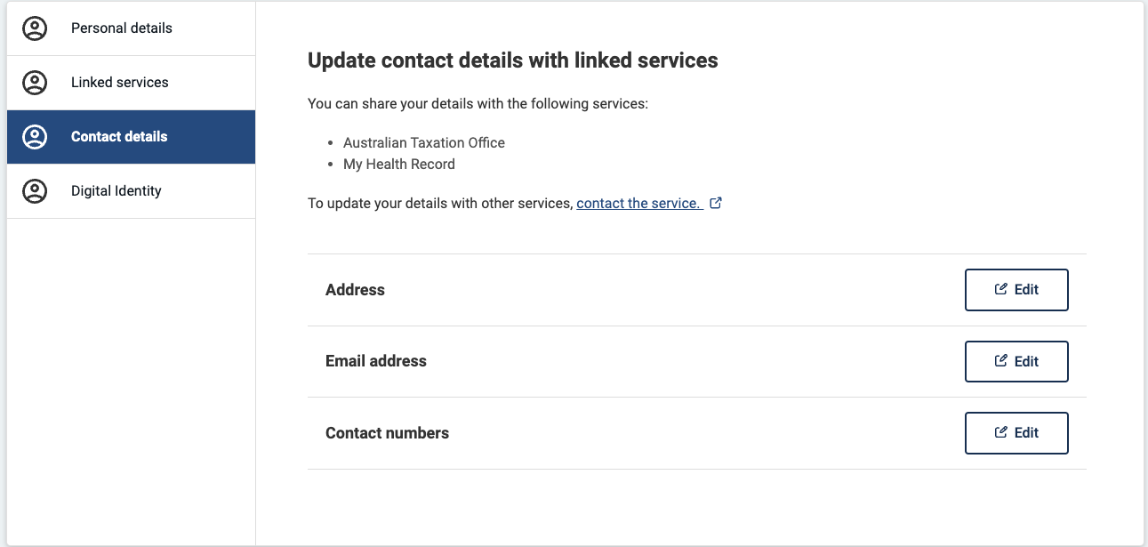The height and width of the screenshot is (547, 1148).
Task: Click the person icon beside Contact details
Action: coord(35,137)
